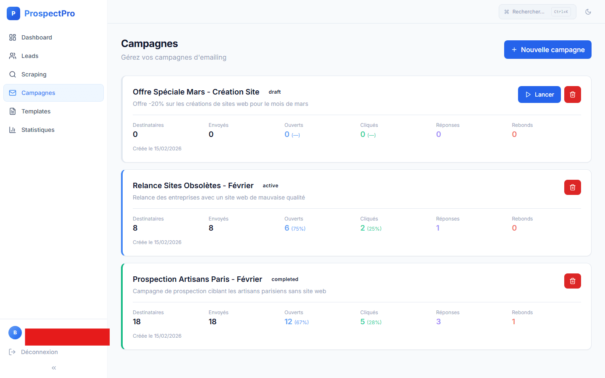This screenshot has height=378, width=605.
Task: Click the Campagnes envelope icon
Action: click(12, 93)
